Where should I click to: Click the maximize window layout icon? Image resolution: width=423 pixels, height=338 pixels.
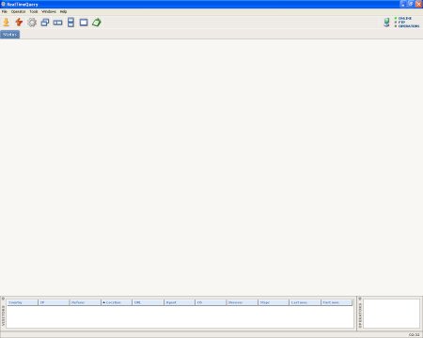[84, 23]
